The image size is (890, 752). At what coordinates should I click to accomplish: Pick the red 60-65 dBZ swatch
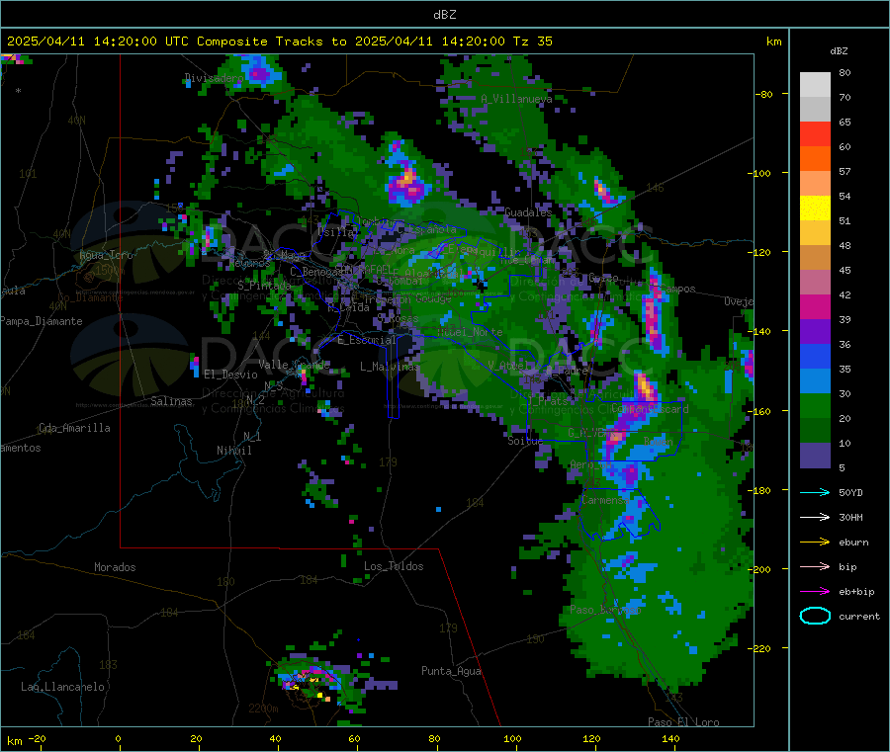pyautogui.click(x=815, y=133)
